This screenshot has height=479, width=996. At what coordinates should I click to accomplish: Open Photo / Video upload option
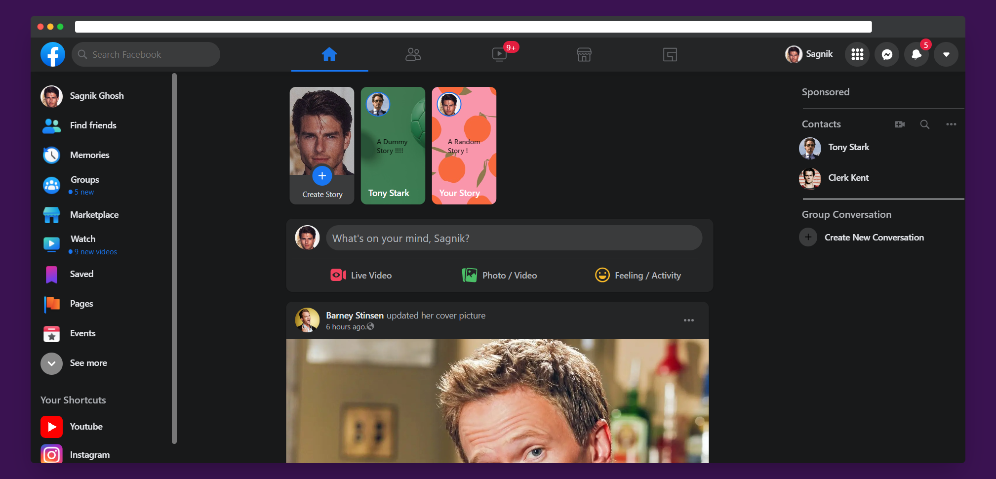coord(499,275)
